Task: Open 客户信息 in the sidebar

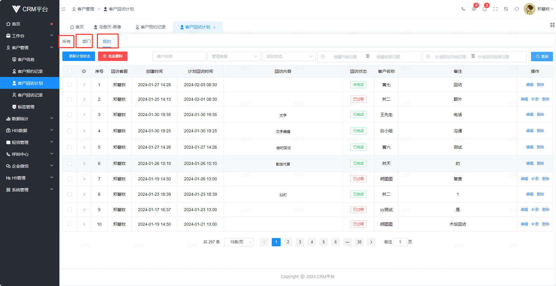Action: click(30, 59)
